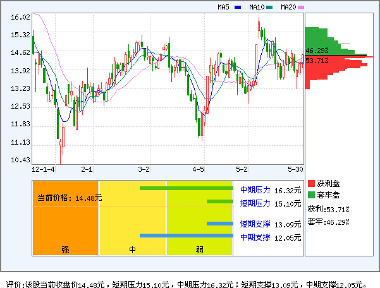380x288 pixels.
Task: Click the orange 强 zone label
Action: pos(65,249)
